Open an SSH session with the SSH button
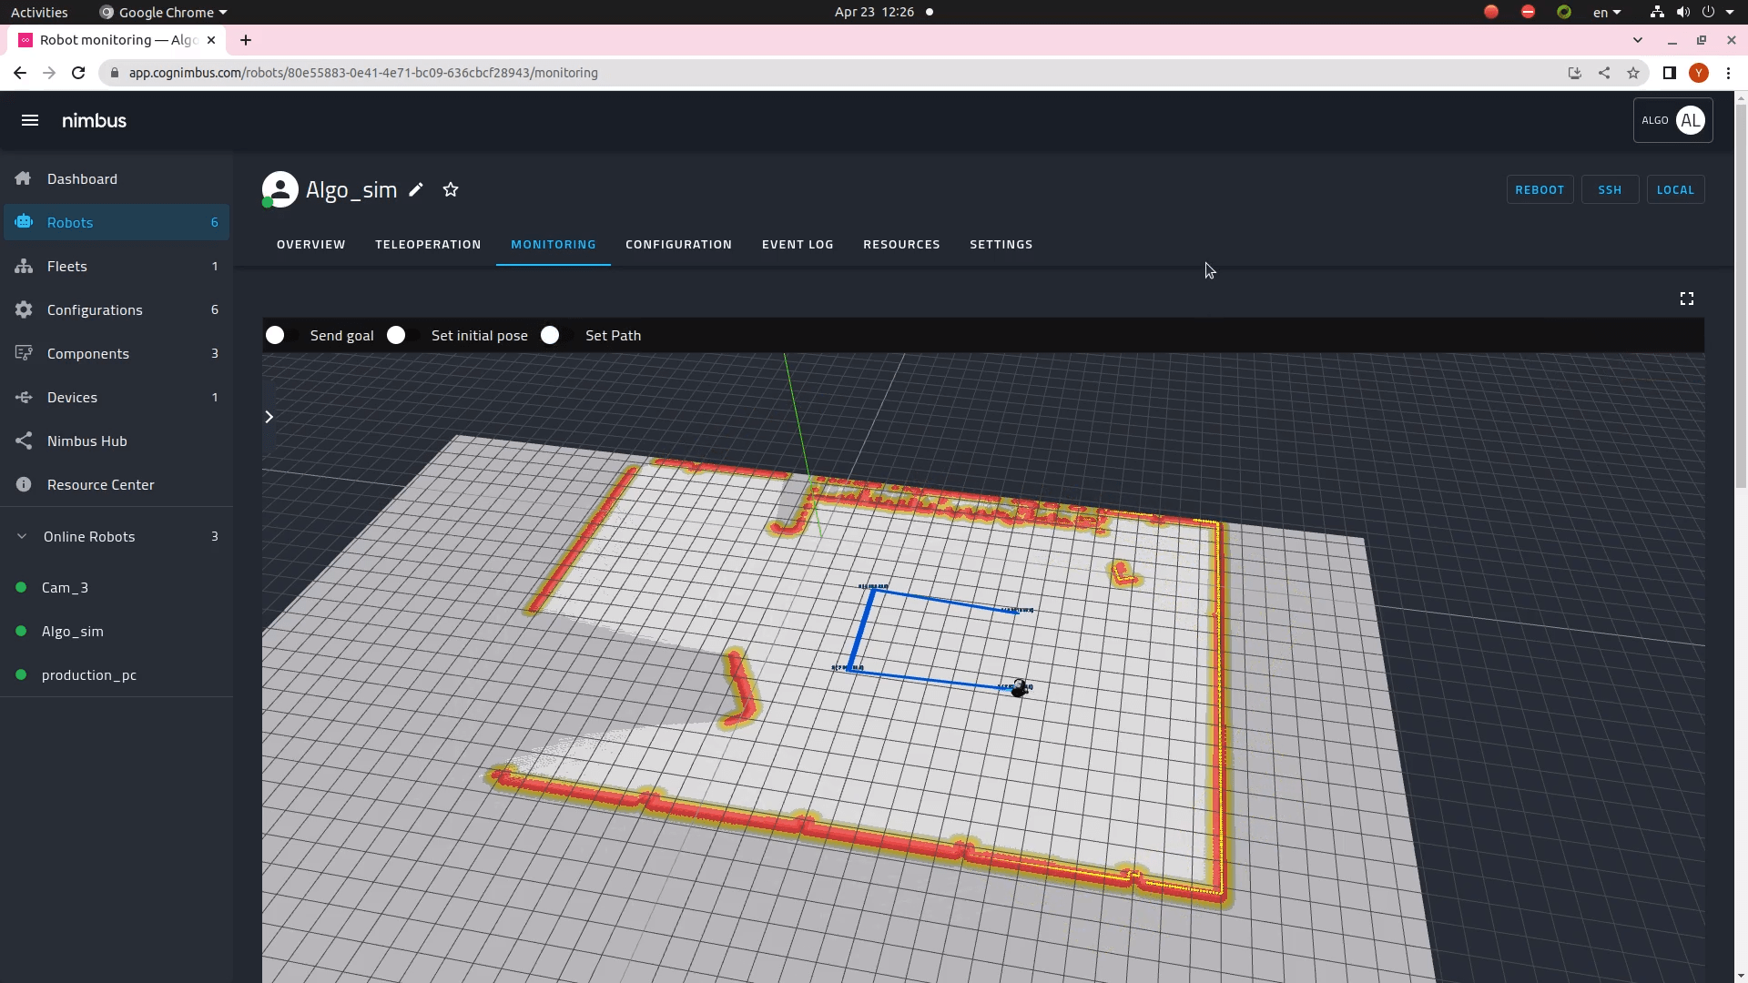Viewport: 1748px width, 983px height. [1610, 189]
